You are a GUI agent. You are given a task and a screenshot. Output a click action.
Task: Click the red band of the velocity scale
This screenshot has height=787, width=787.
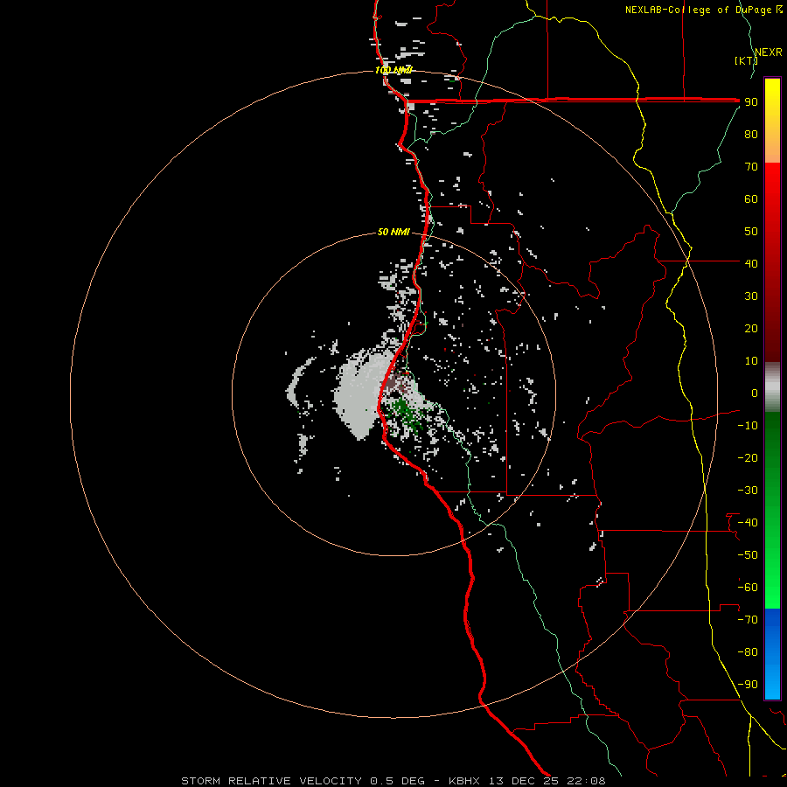point(772,262)
